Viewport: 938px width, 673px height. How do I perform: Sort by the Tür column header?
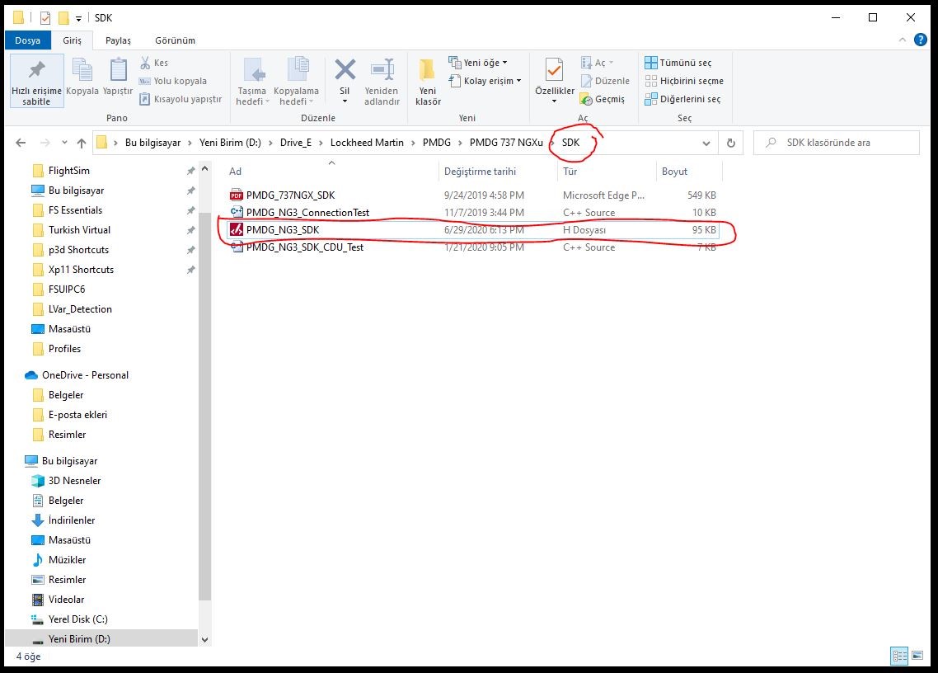[x=607, y=172]
